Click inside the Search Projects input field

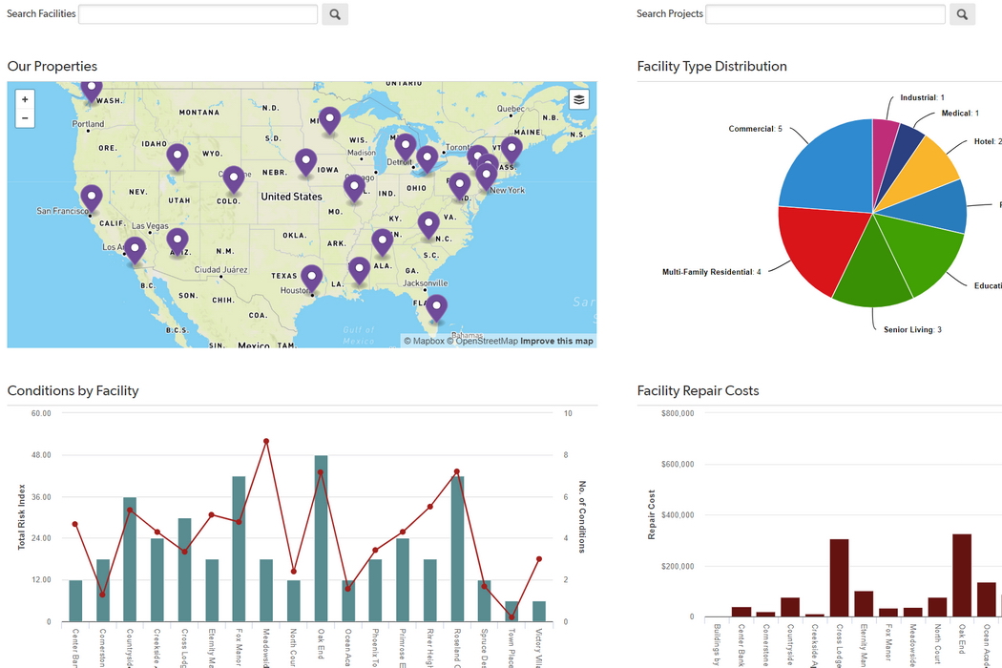tap(825, 13)
